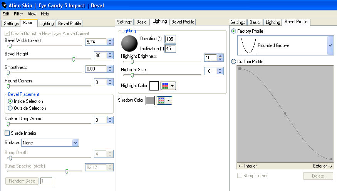Click the bottom-right curve control point
Viewport: 337px width, 191px height.
[x=331, y=159]
